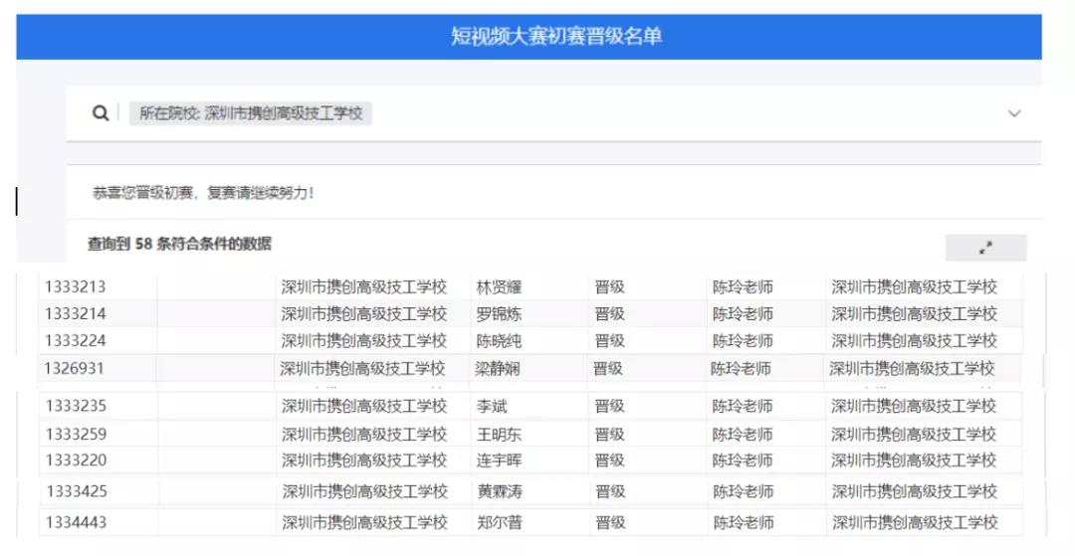Select ID cell 1333224
This screenshot has width=1075, height=556.
(76, 340)
